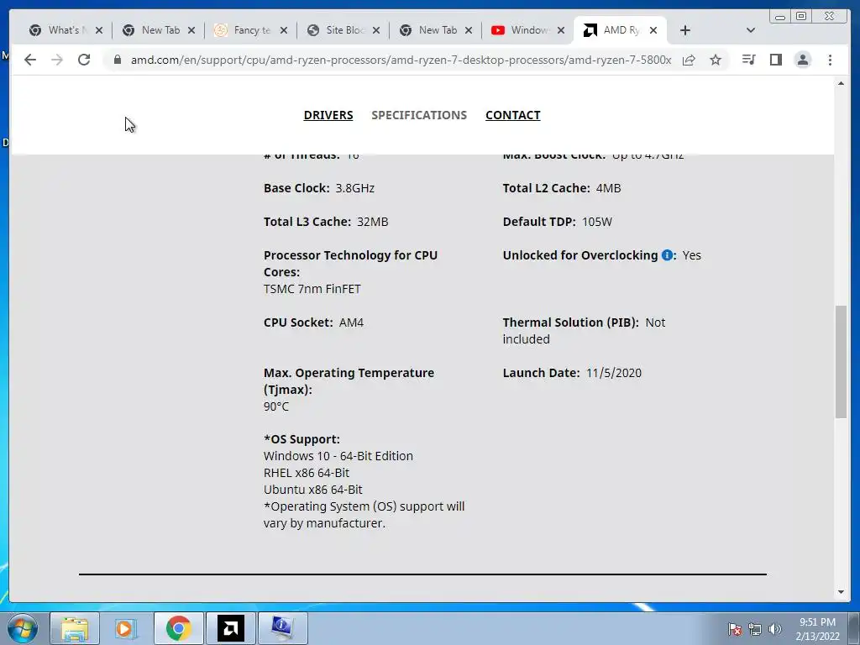
Task: Expand the tab search chevron
Action: pyautogui.click(x=751, y=31)
